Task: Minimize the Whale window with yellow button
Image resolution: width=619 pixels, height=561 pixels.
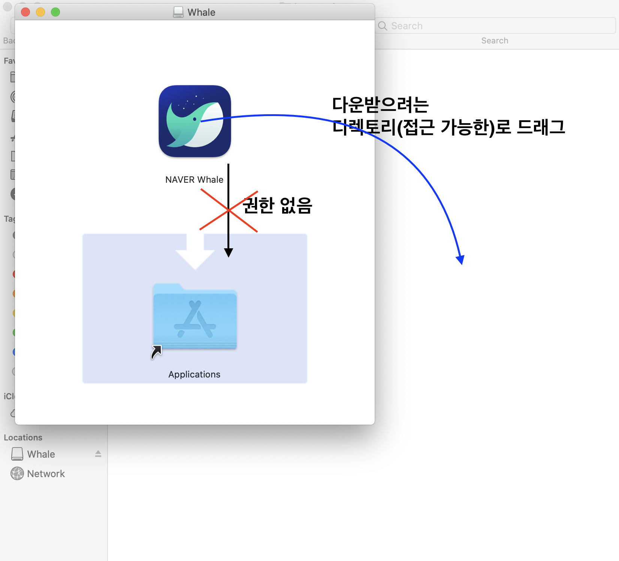Action: (40, 12)
